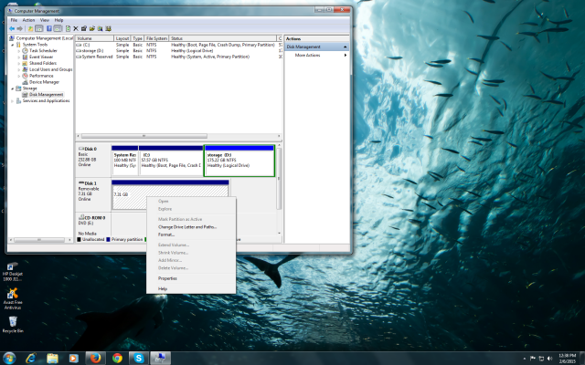Viewport: 585px width, 365px height.
Task: Choose Format... from the context menu
Action: tap(166, 235)
